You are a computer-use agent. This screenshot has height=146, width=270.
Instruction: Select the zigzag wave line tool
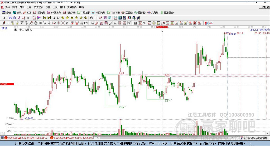(115, 23)
